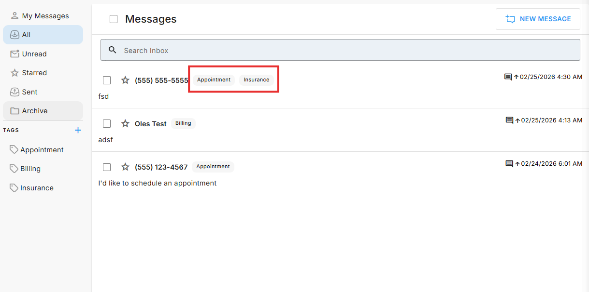Star the (555) 555-5555 message
Image resolution: width=589 pixels, height=292 pixels.
pyautogui.click(x=125, y=80)
